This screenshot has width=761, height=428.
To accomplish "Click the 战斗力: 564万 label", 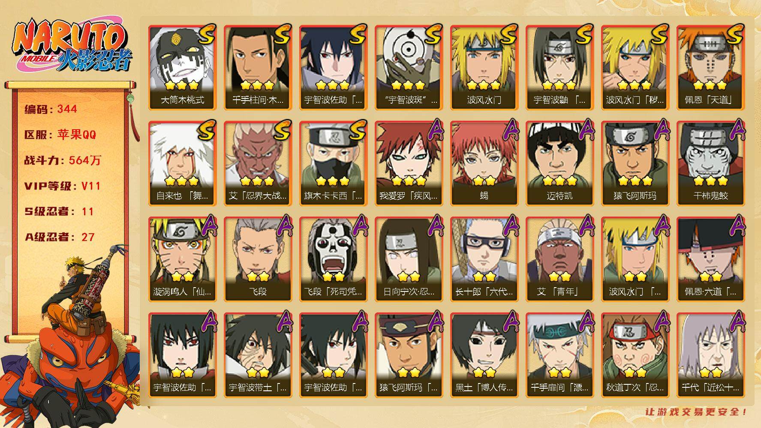I will point(63,160).
